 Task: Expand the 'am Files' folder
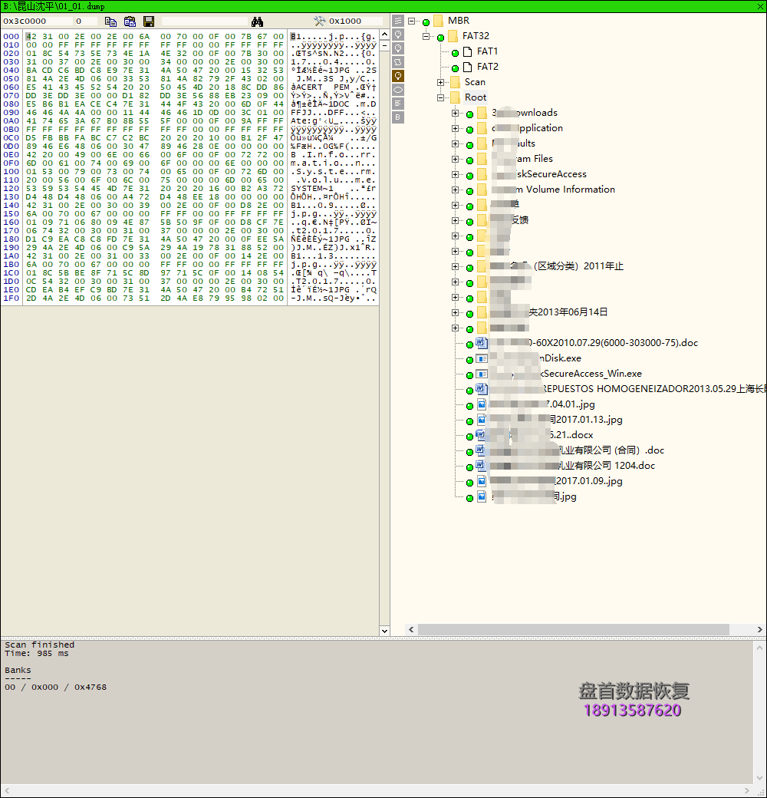pyautogui.click(x=456, y=159)
